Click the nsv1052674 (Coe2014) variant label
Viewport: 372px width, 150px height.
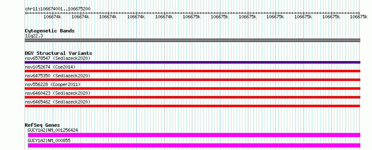(x=50, y=67)
